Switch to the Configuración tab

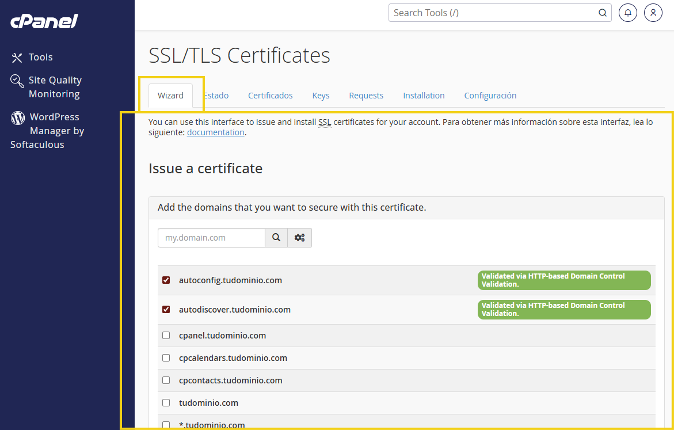pos(490,96)
